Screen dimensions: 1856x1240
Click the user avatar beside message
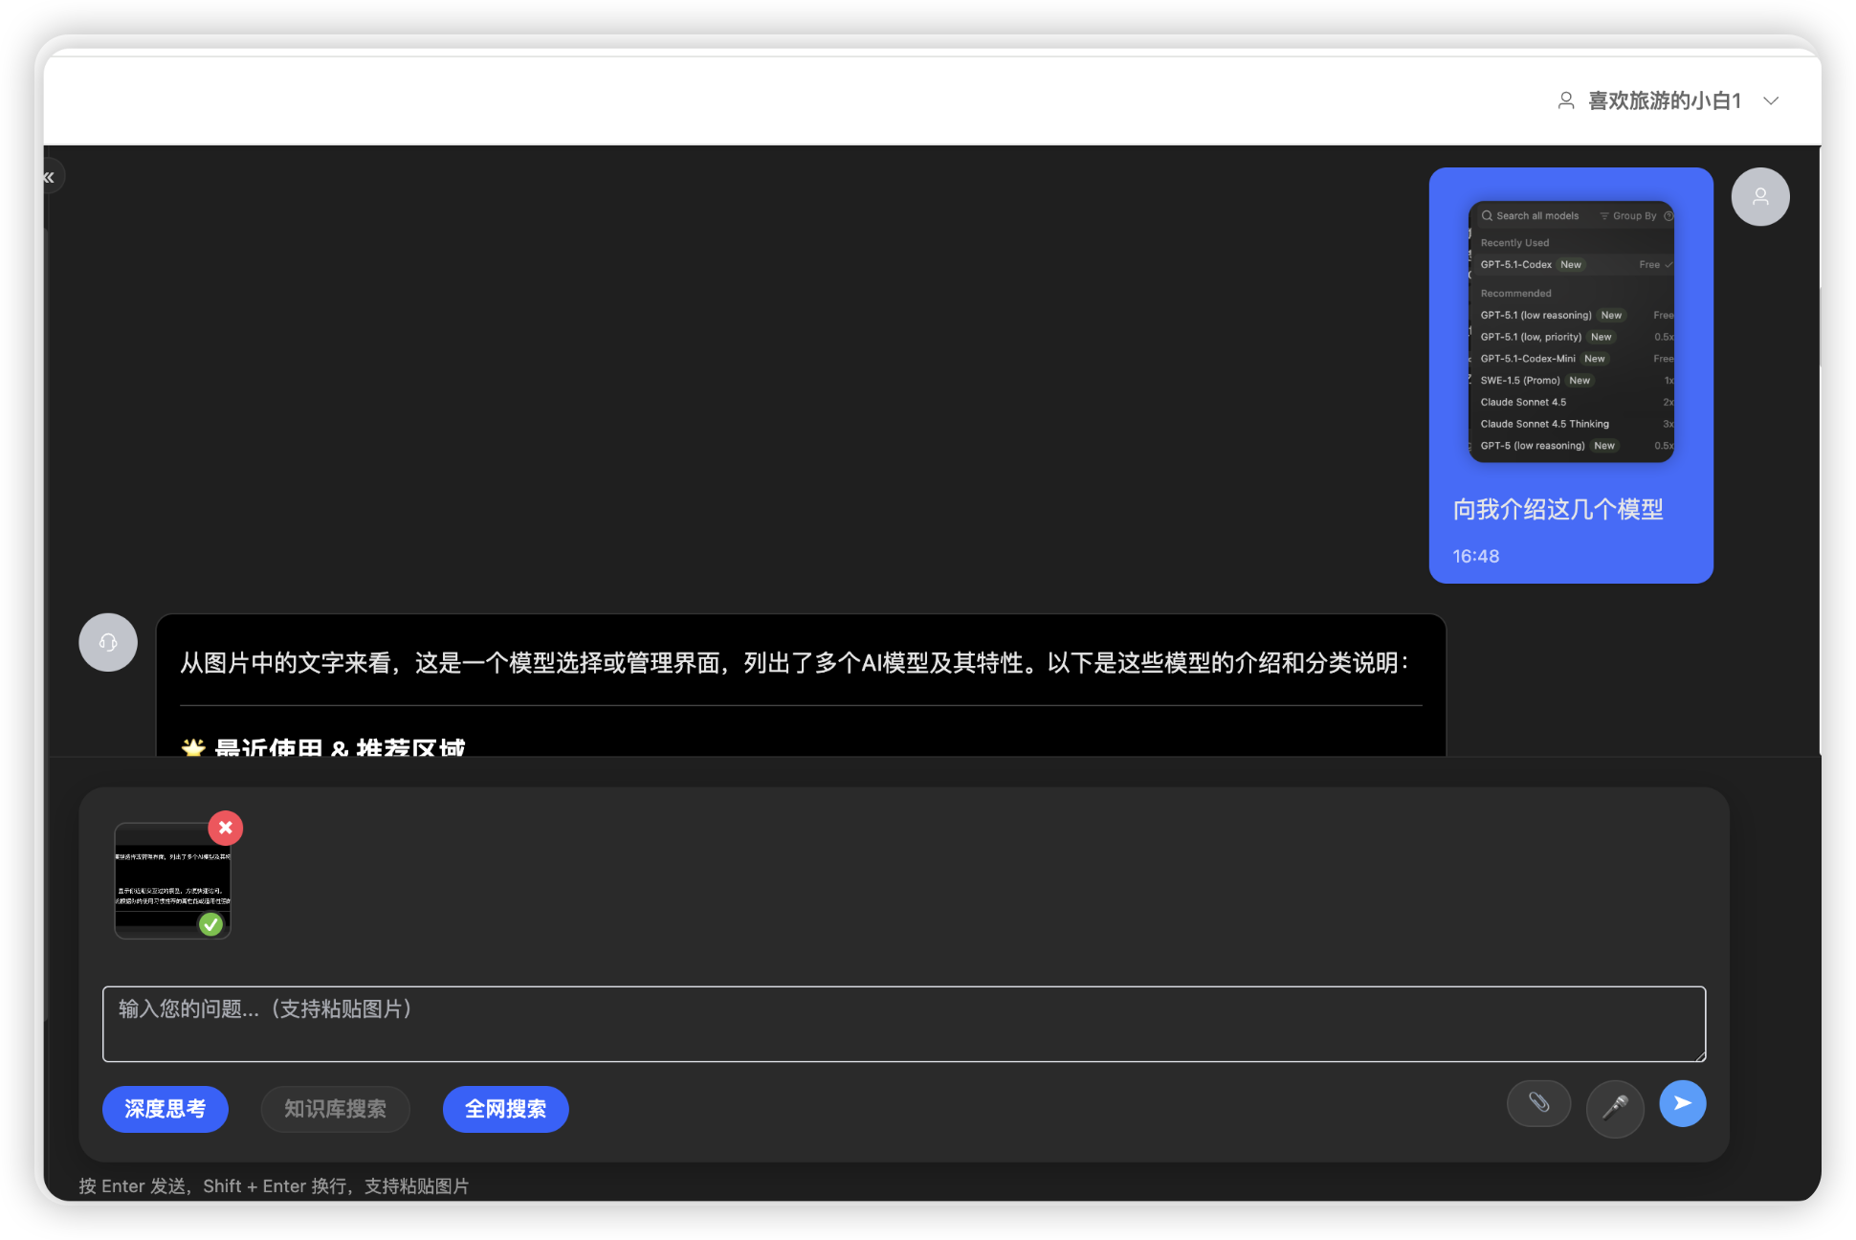pos(1759,197)
